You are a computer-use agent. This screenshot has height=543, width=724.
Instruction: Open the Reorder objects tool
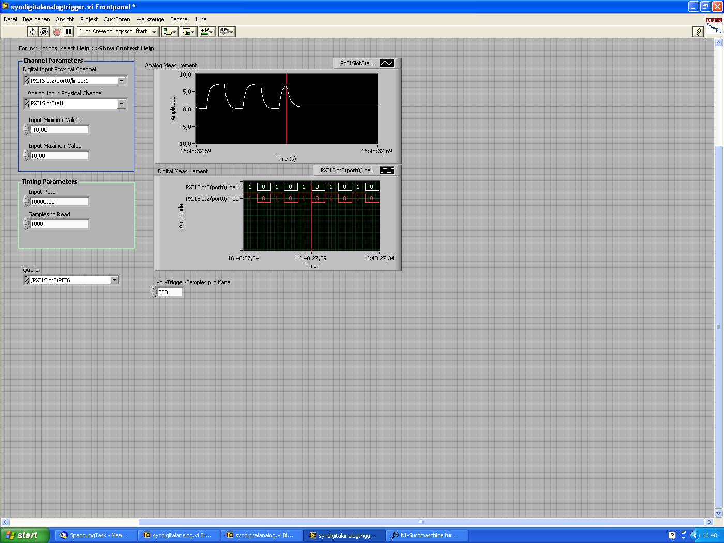coord(227,32)
